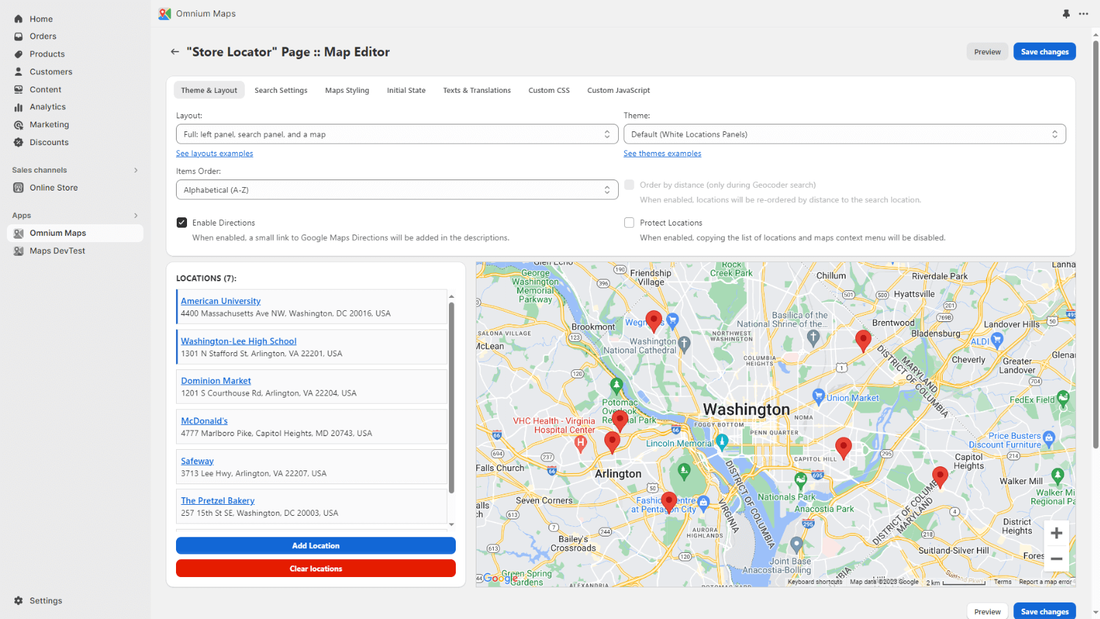Click the Lincoln Memorial map pin
This screenshot has height=619, width=1100.
[x=722, y=443]
